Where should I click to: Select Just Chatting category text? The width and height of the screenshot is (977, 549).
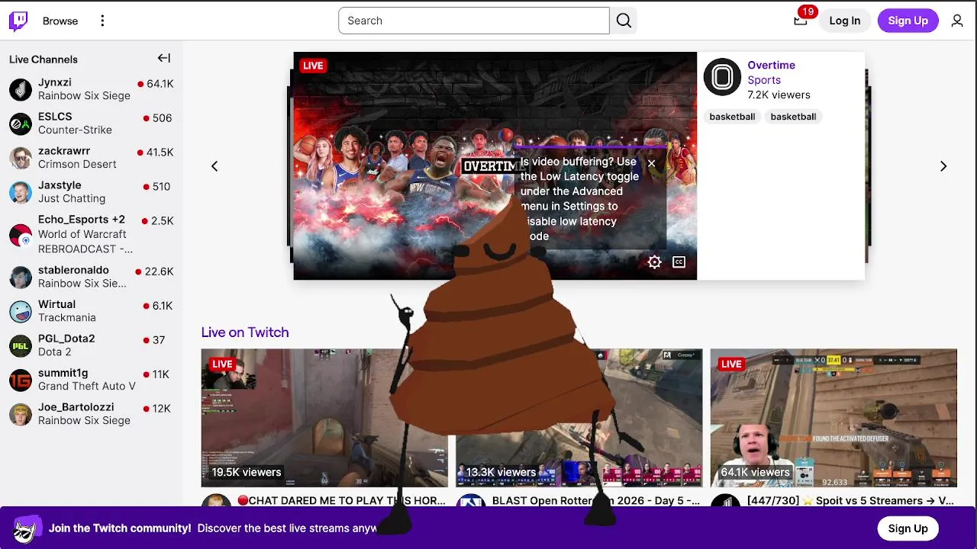[x=72, y=199]
